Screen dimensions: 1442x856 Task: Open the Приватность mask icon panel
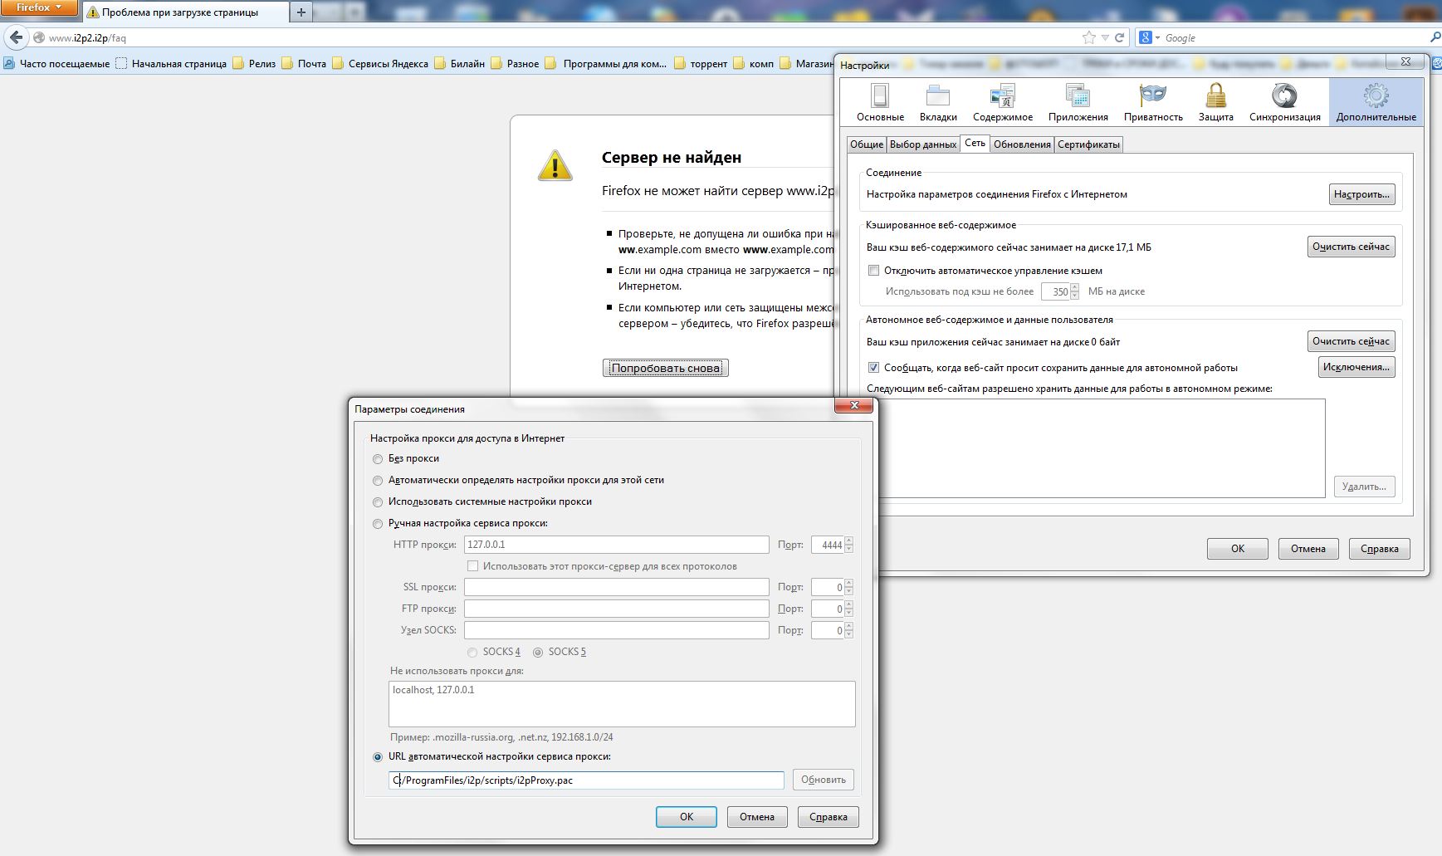coord(1153,103)
